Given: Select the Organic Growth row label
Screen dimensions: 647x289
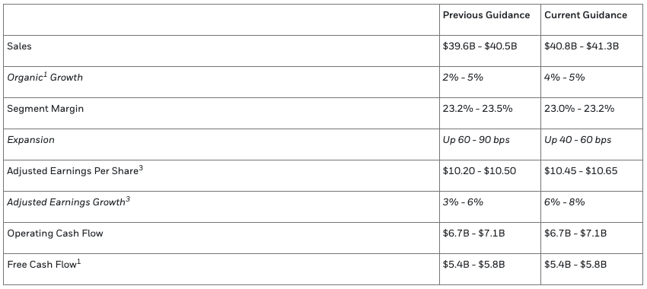Looking at the screenshot, I should tap(45, 77).
